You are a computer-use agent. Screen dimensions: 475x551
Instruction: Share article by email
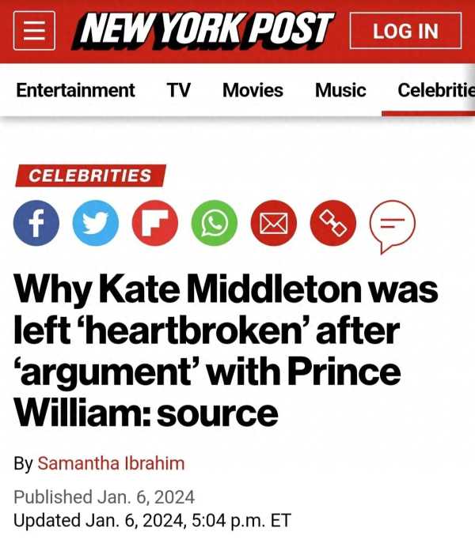pyautogui.click(x=274, y=223)
